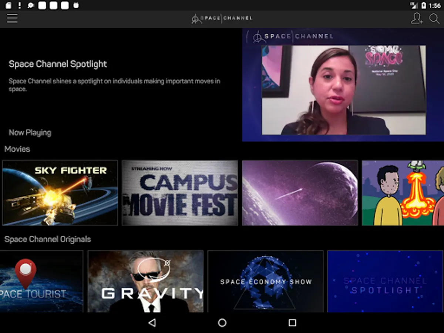Open Android recent apps square button
The image size is (444, 333).
point(292,323)
